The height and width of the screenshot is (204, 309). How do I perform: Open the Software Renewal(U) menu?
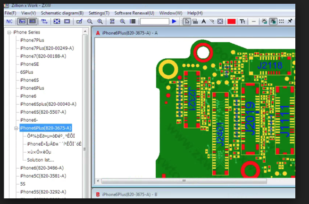[134, 13]
